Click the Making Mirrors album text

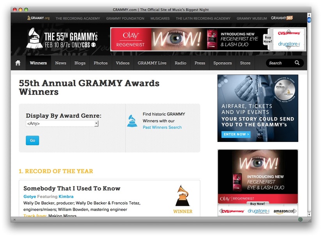pyautogui.click(x=62, y=215)
